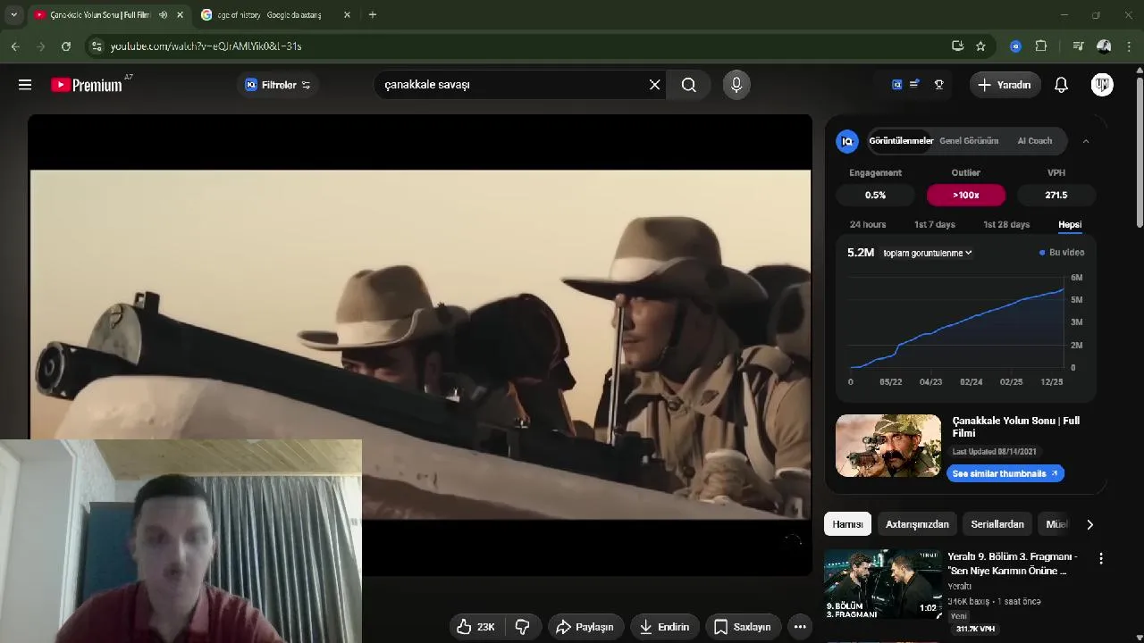Open the IQ extension icon in masthead

click(896, 85)
